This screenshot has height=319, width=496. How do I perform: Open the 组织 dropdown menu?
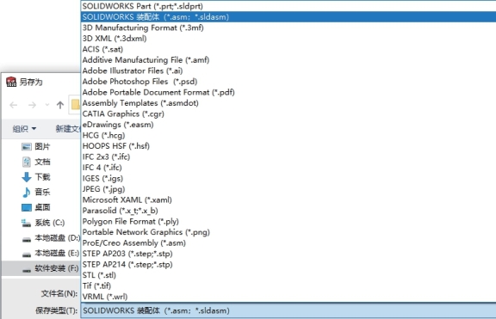24,129
